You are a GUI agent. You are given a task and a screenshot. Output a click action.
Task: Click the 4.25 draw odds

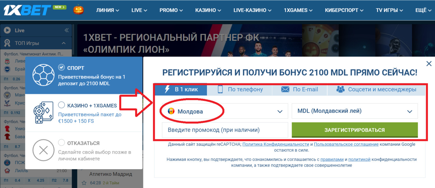tap(40, 180)
